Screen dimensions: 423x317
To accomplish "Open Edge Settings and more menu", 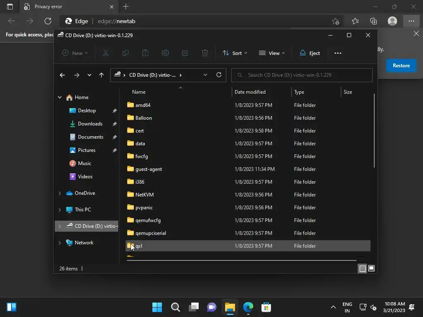I will click(x=411, y=21).
